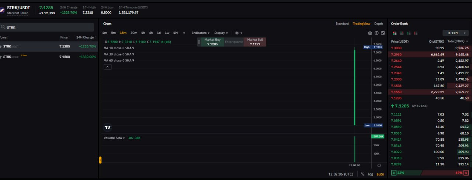Open chart settings circle icon

coord(376,33)
